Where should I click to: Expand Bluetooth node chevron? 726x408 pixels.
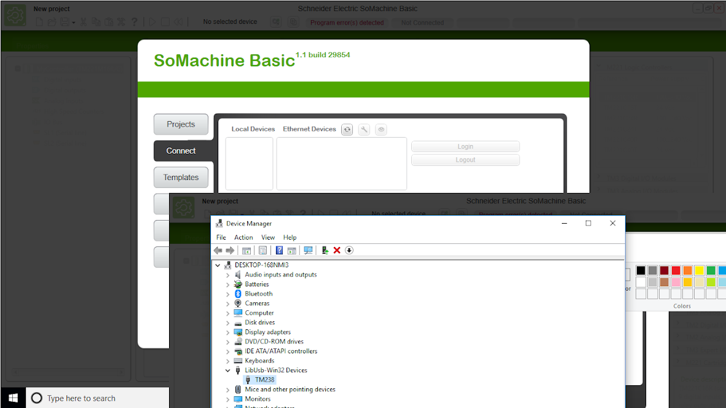[x=228, y=294]
